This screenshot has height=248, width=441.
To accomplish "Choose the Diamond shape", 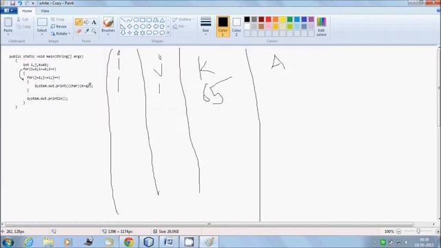I will pos(130,26).
